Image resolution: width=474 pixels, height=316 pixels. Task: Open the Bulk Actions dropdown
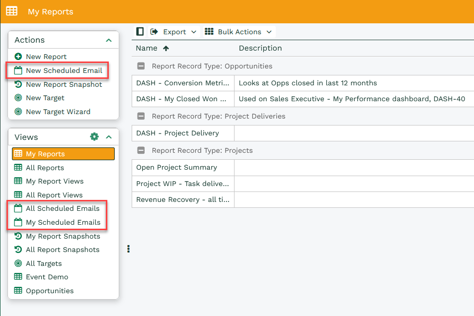pos(238,32)
